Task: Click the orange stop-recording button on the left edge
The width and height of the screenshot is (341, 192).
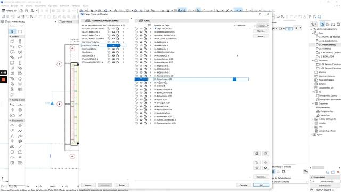Action: click(x=4, y=79)
